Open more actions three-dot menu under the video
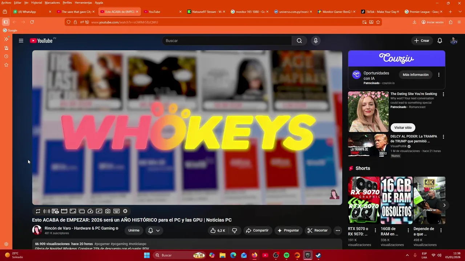This screenshot has height=261, width=465. click(338, 231)
